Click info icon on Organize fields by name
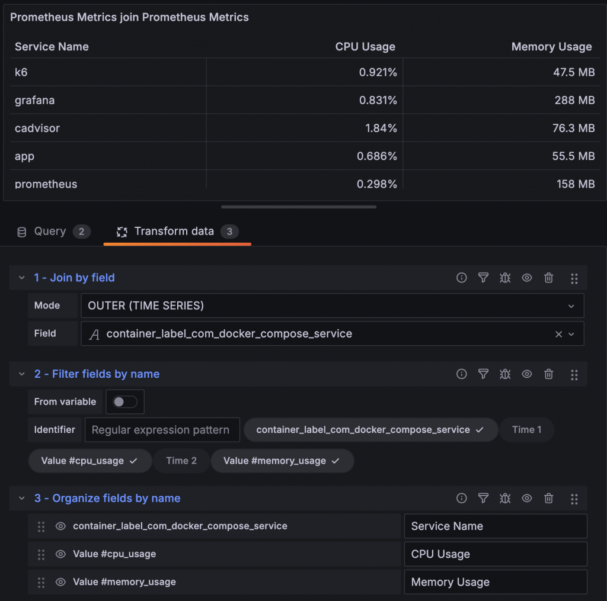The width and height of the screenshot is (607, 601). point(461,499)
